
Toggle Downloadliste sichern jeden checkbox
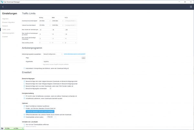[x=24, y=117]
